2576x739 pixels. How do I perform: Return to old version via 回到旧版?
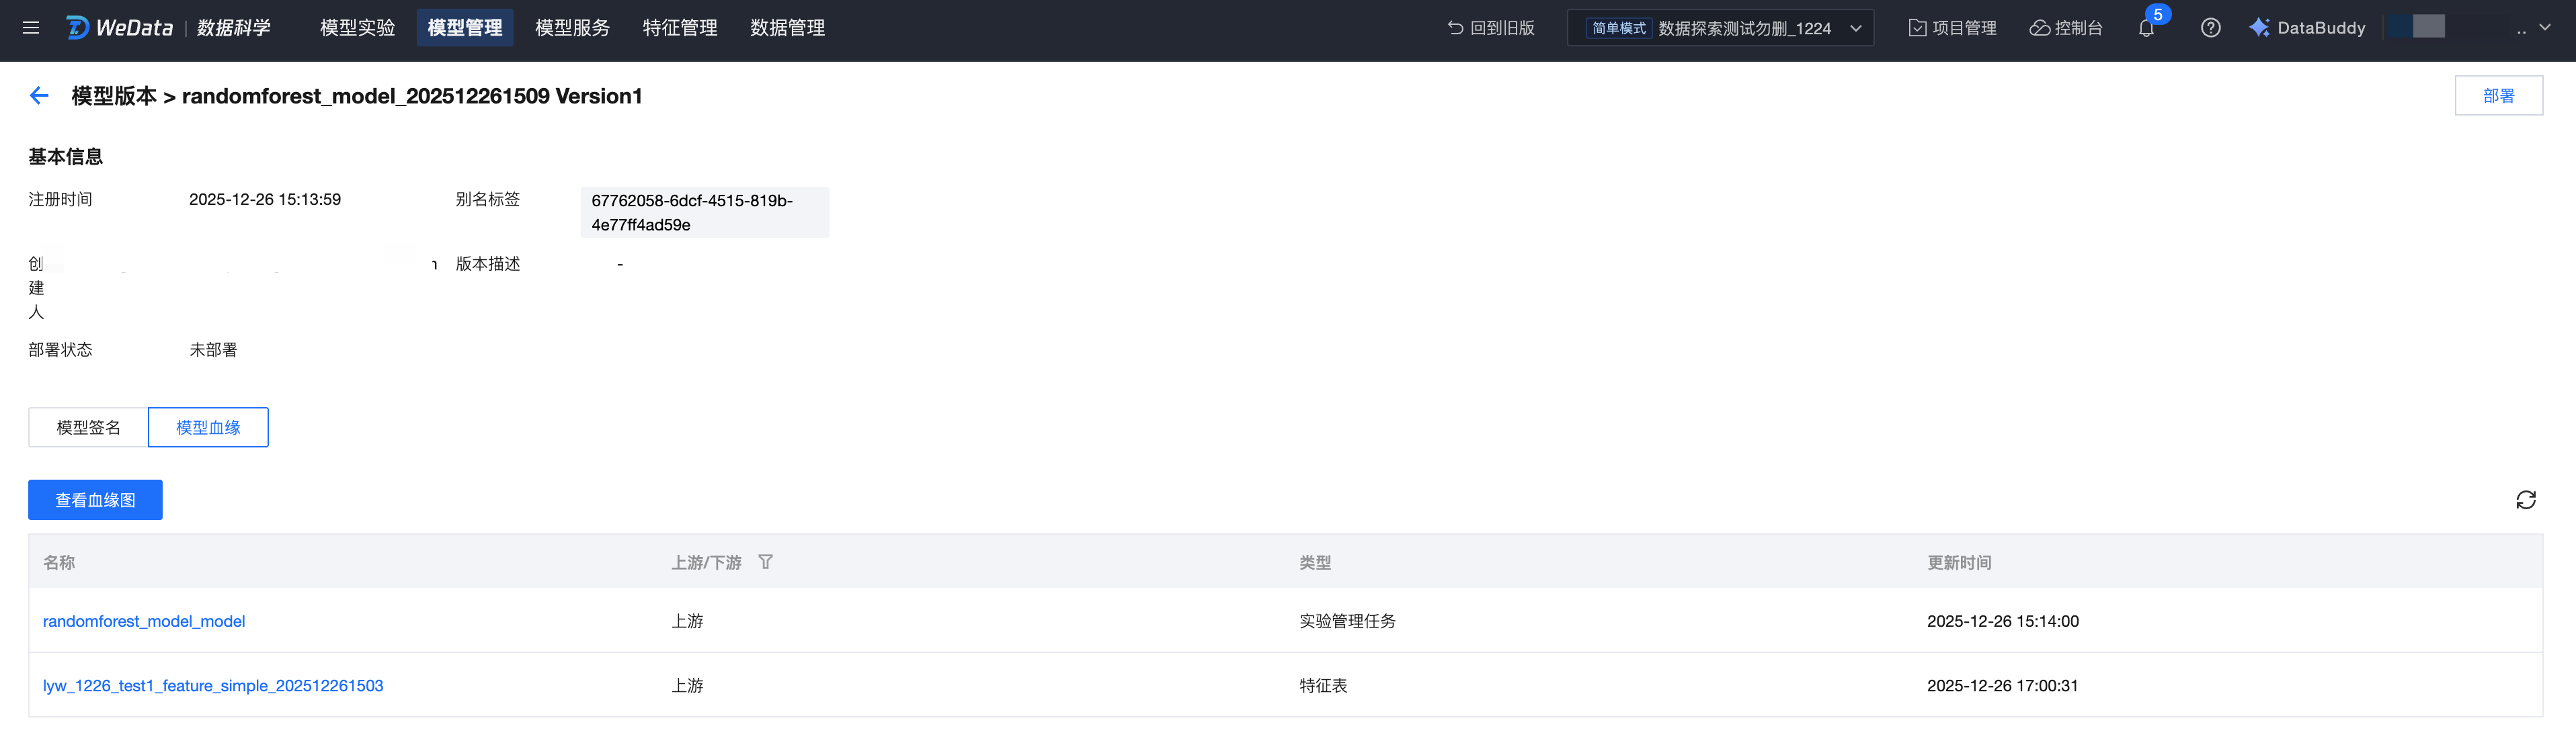(1490, 28)
